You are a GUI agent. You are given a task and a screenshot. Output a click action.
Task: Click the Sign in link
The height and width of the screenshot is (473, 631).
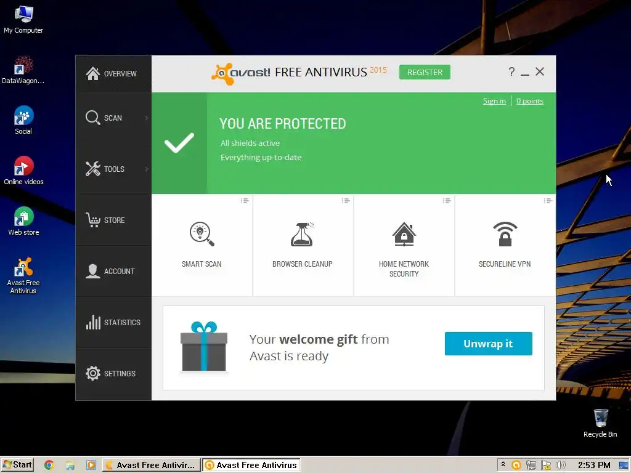494,101
